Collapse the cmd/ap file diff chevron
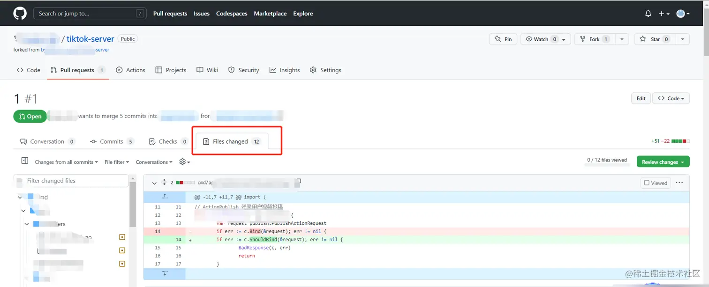 (x=154, y=183)
